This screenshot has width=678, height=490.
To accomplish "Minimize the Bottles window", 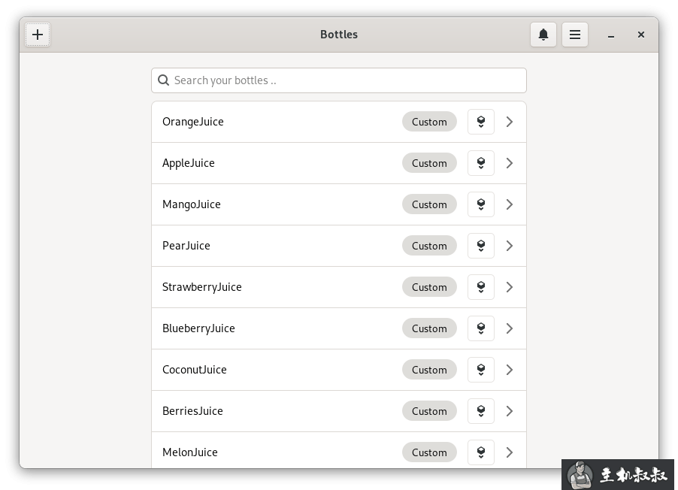I will [611, 35].
